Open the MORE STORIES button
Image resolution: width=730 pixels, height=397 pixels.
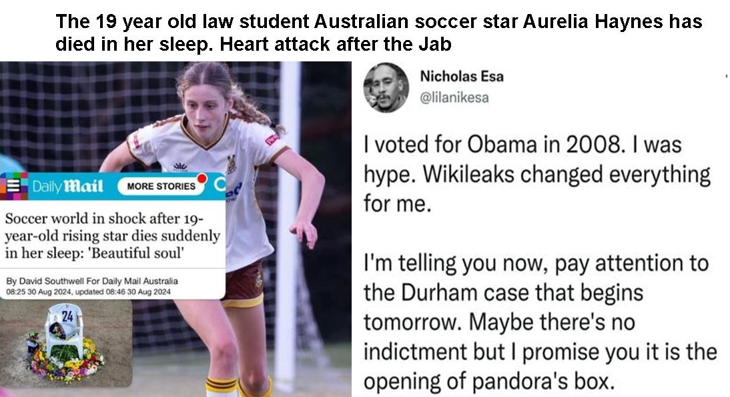tap(161, 186)
